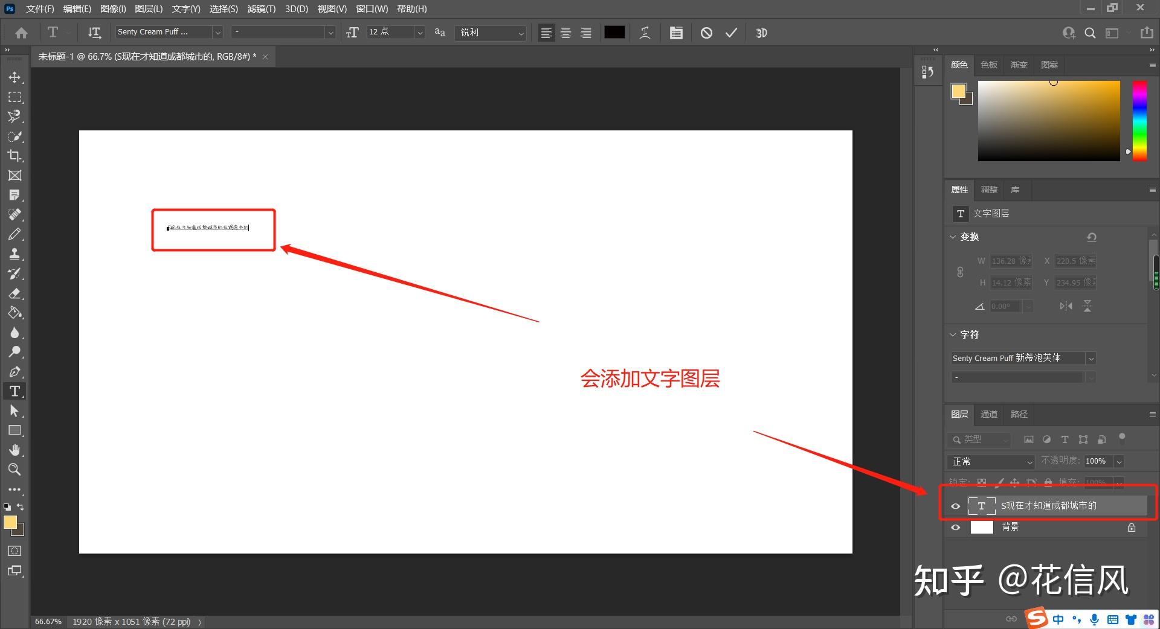Select the Paint Bucket tool
The width and height of the screenshot is (1160, 629).
tap(14, 313)
